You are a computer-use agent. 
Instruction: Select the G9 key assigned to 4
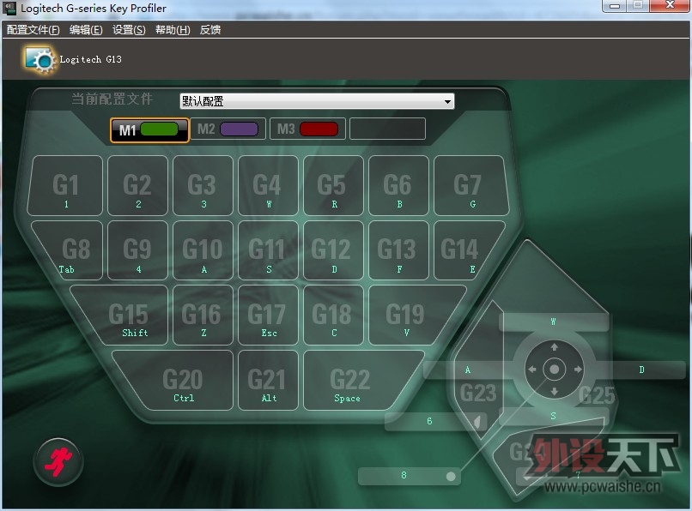tap(137, 250)
